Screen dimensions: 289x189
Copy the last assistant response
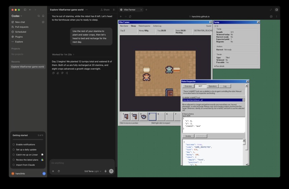pyautogui.click(x=53, y=73)
